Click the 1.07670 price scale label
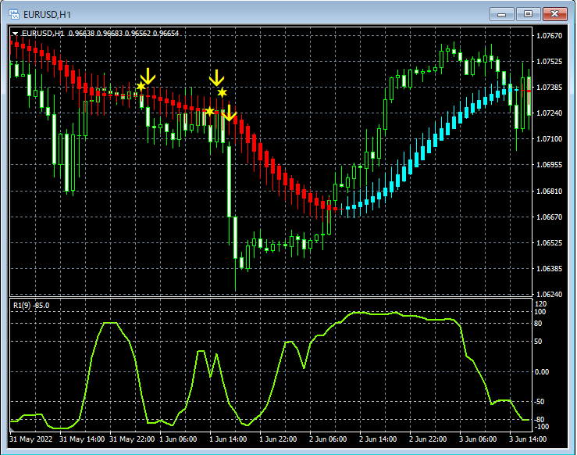577x455 pixels. (550, 36)
